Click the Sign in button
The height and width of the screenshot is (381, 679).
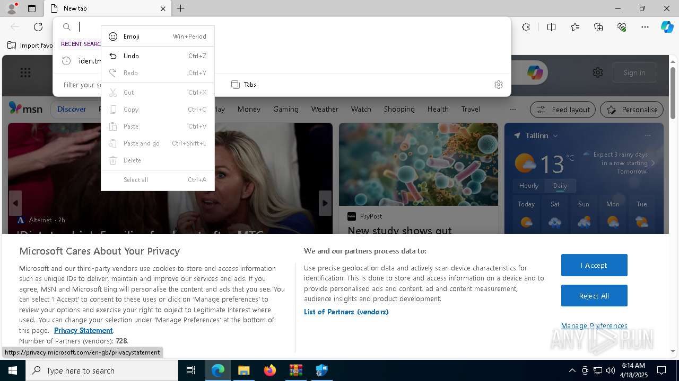[x=634, y=72]
